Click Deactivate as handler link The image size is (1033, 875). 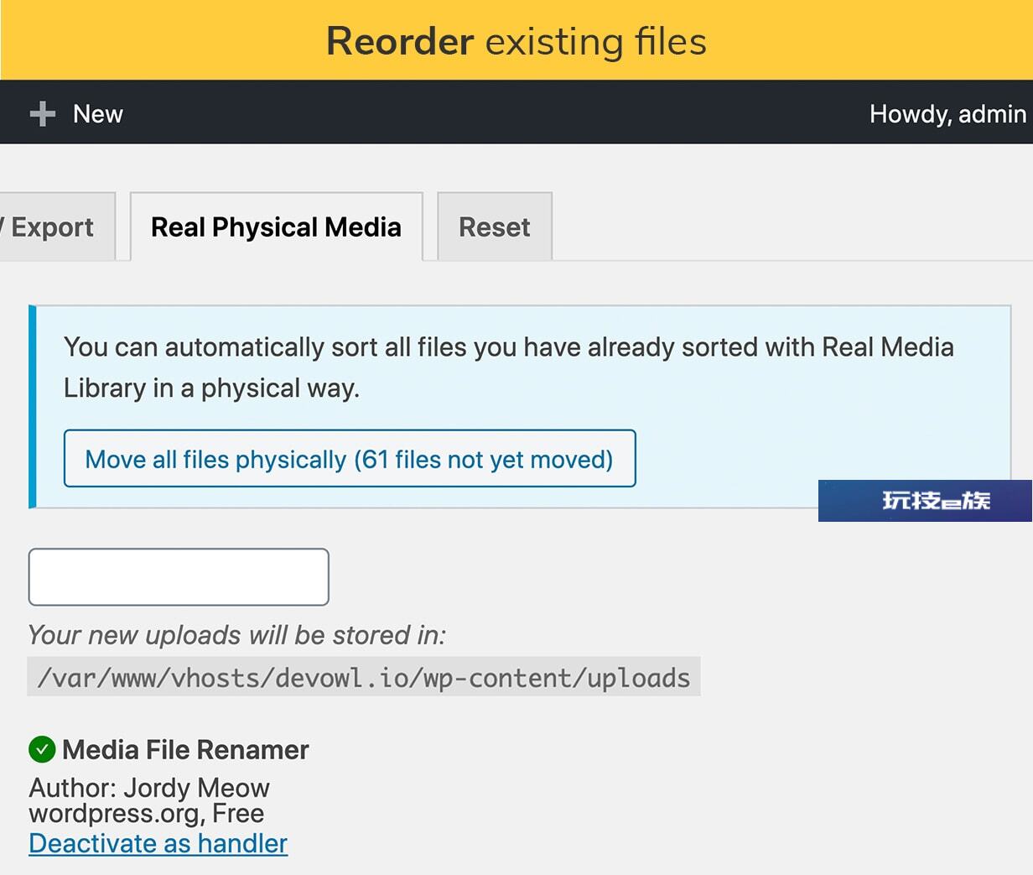click(158, 843)
